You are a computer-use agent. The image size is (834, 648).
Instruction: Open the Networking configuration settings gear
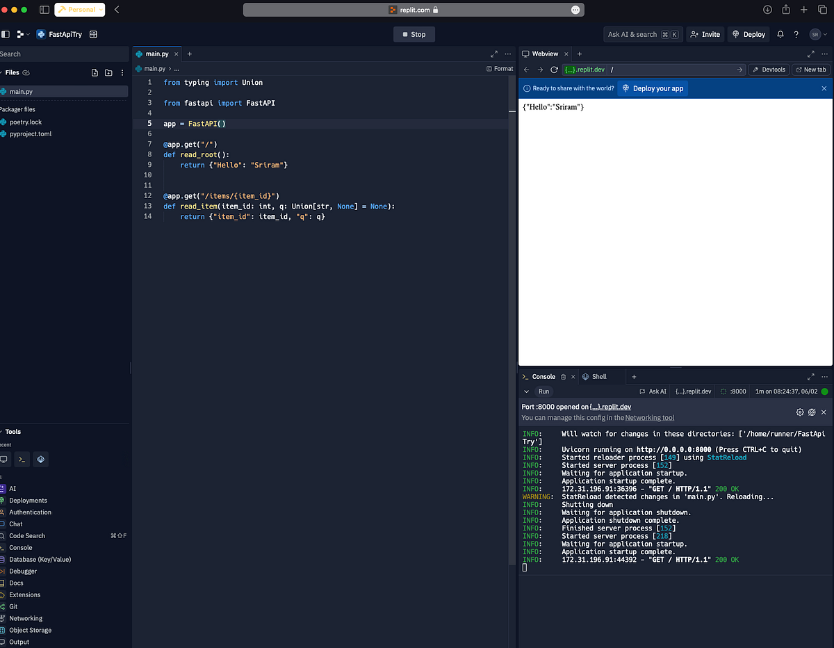[799, 412]
